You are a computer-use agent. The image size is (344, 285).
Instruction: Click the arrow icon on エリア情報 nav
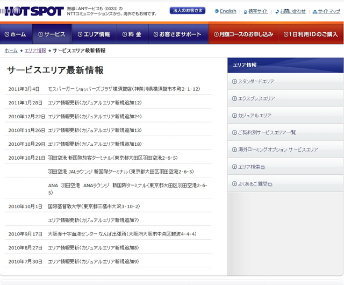(80, 34)
